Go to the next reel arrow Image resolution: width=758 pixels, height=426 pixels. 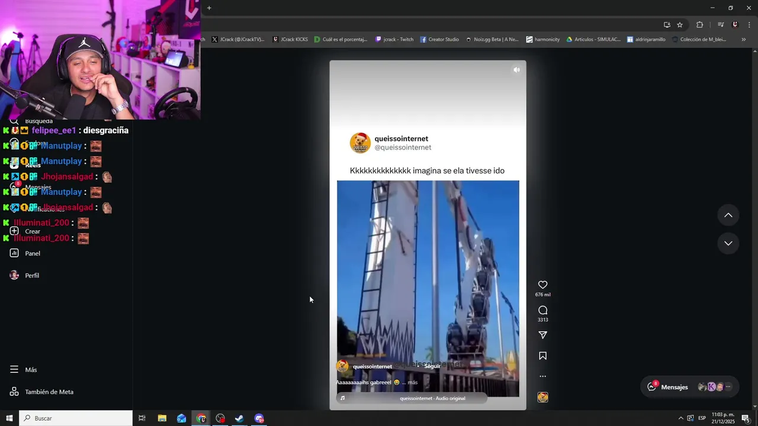point(728,243)
